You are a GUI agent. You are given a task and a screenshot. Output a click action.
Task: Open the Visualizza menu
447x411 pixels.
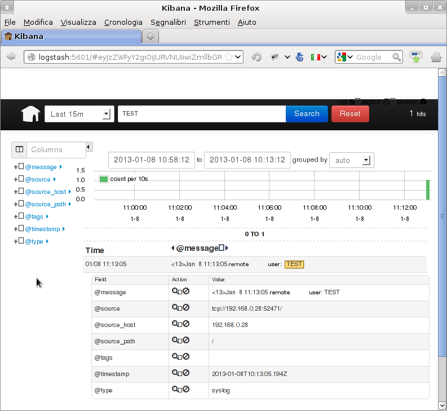78,22
